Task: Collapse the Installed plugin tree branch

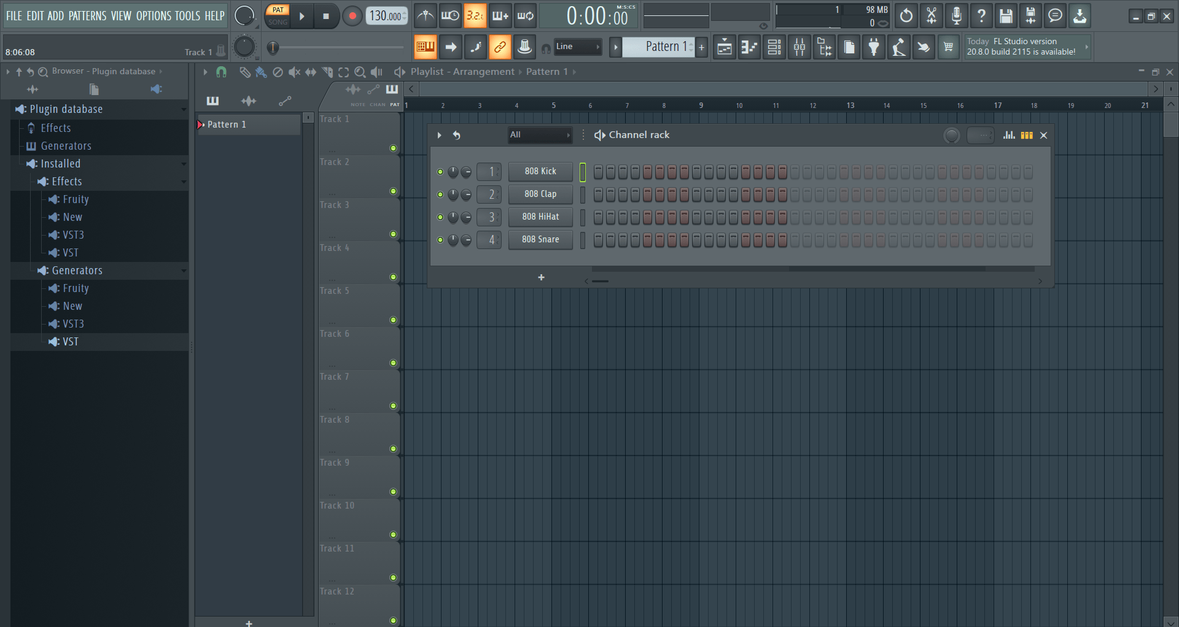Action: 183,164
